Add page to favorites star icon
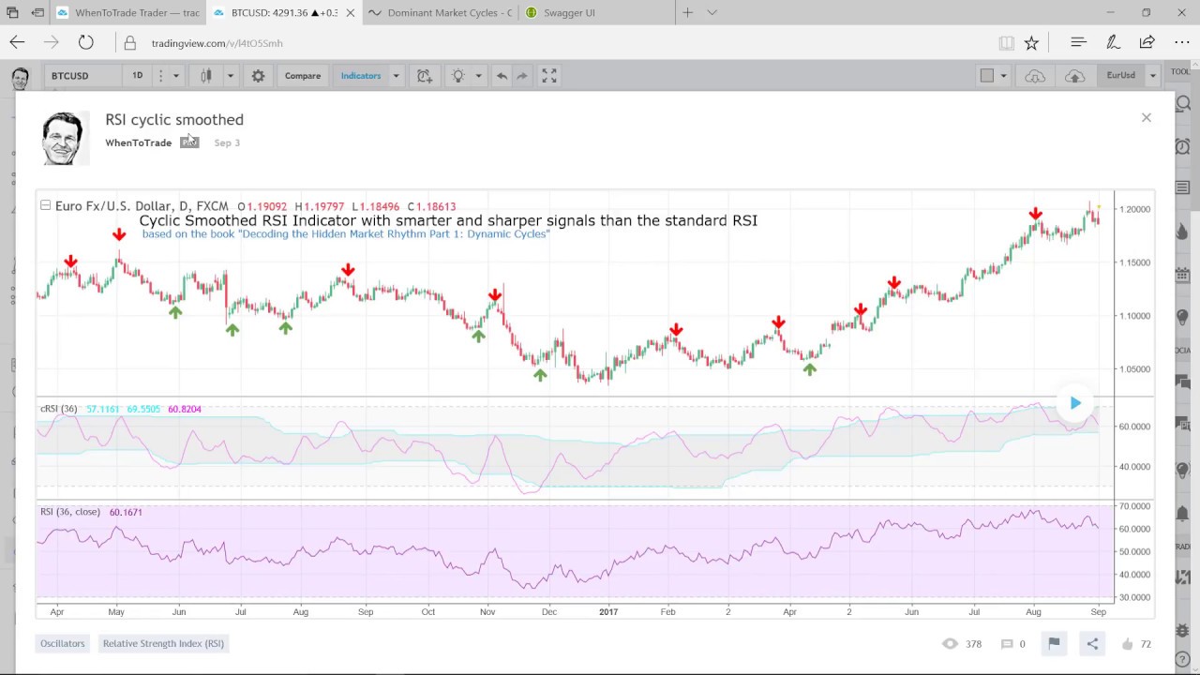Image resolution: width=1200 pixels, height=675 pixels. click(x=1031, y=42)
